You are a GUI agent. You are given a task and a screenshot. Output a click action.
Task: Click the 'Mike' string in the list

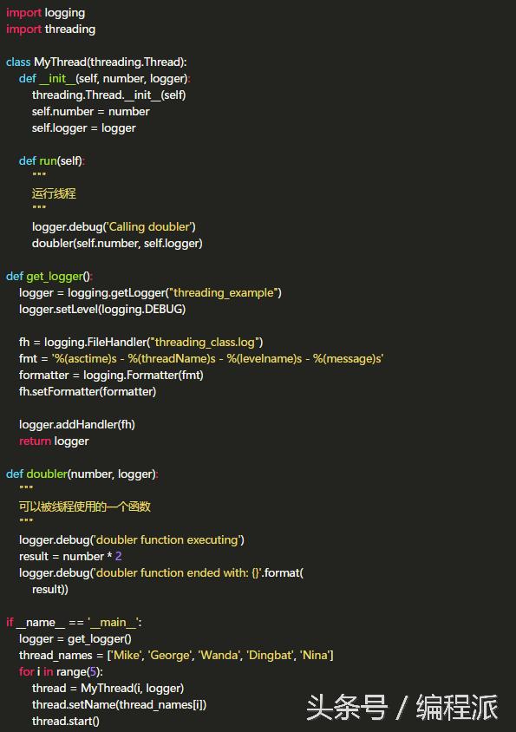pos(126,655)
